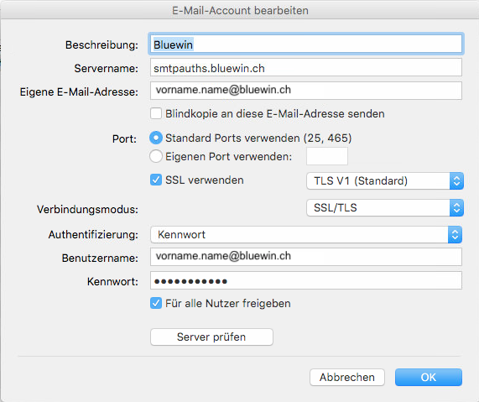The image size is (479, 402).
Task: Open the TLS V1 (Standard) dropdown
Action: pyautogui.click(x=385, y=180)
